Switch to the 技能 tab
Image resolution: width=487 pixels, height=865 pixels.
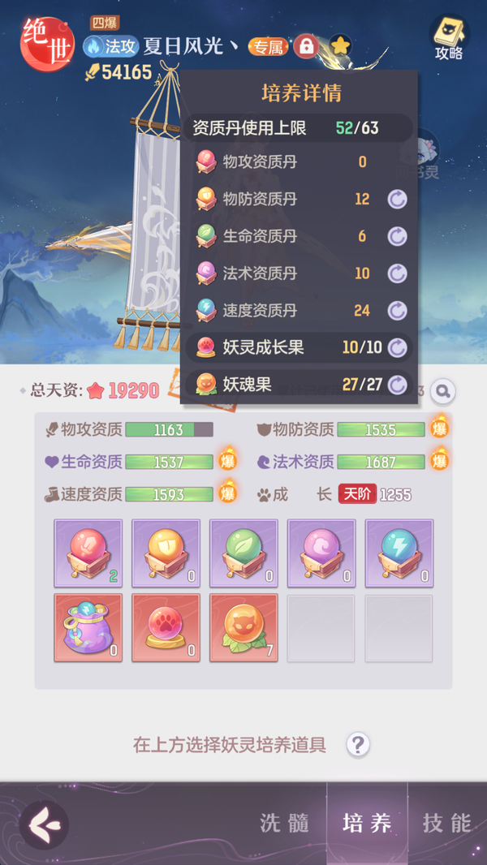coord(447,824)
